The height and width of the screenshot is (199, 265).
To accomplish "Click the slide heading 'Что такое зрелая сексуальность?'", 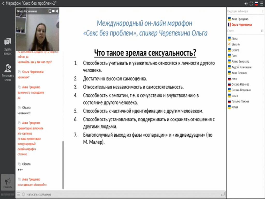I will (x=145, y=53).
